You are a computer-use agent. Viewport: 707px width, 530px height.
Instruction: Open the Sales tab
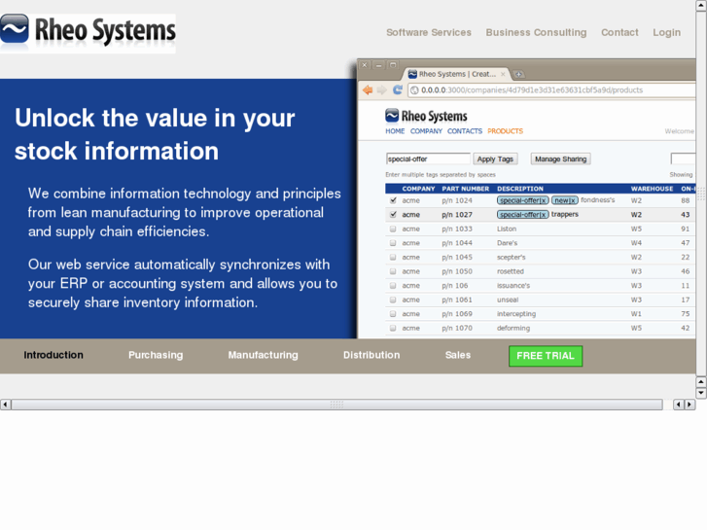pos(458,355)
